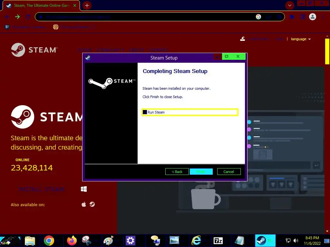The width and height of the screenshot is (330, 247).
Task: Maximize the Steam Setup window
Action: tap(227, 56)
